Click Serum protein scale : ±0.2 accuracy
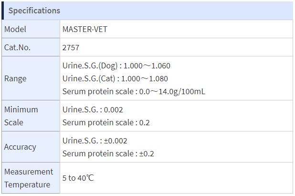295x196 pixels. click(x=108, y=153)
